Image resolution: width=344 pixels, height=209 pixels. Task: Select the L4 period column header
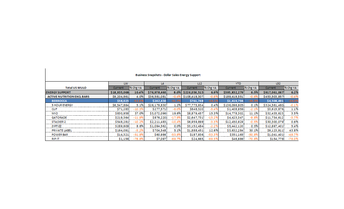pyautogui.click(x=162, y=84)
